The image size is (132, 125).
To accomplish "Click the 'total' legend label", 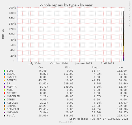I will click(11, 116).
